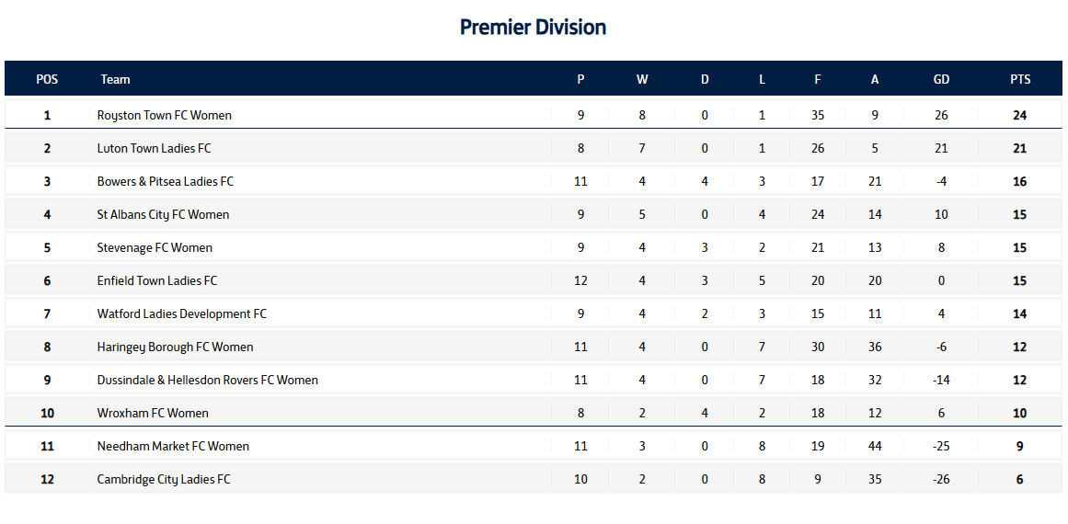
Task: Click Luton Town Ladies FC team name
Action: (x=154, y=148)
